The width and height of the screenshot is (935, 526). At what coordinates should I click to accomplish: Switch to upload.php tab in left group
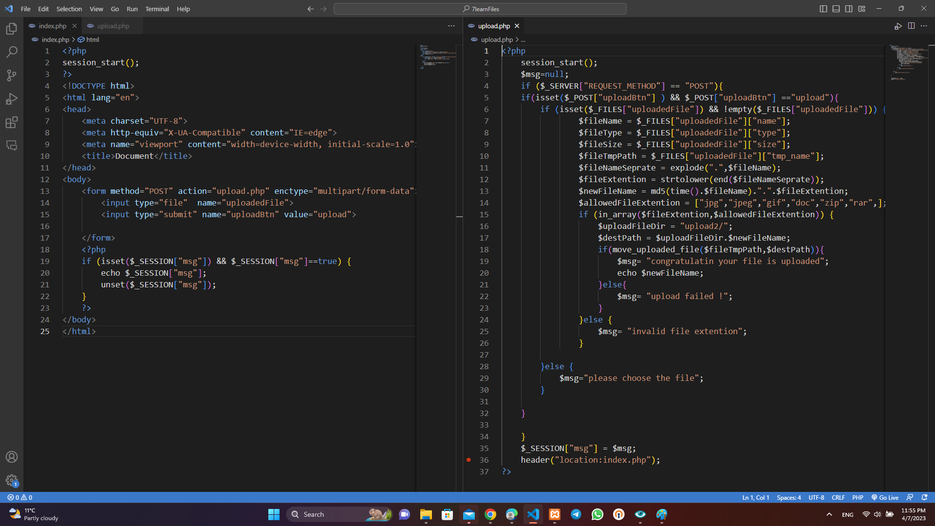pyautogui.click(x=113, y=26)
